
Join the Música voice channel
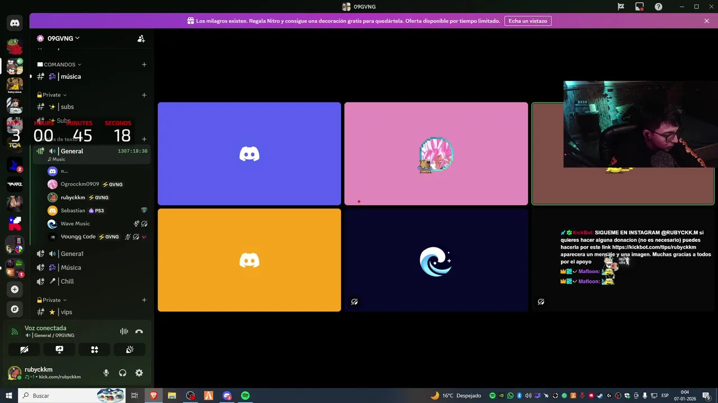click(91, 268)
